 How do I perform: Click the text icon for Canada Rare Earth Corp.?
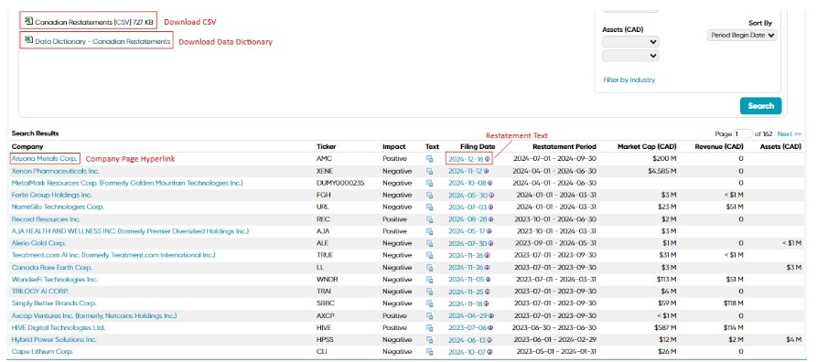(x=429, y=267)
